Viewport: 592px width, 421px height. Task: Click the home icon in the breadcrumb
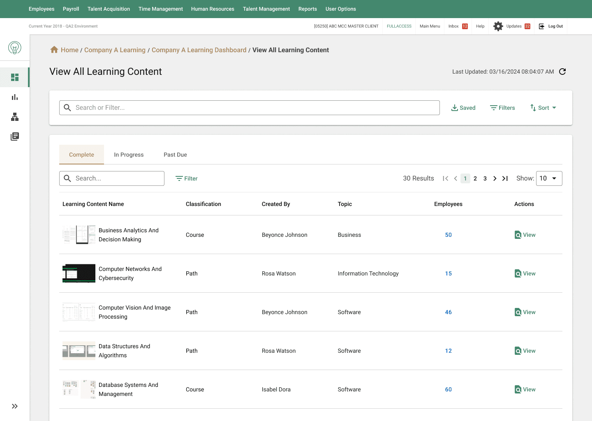tap(54, 50)
